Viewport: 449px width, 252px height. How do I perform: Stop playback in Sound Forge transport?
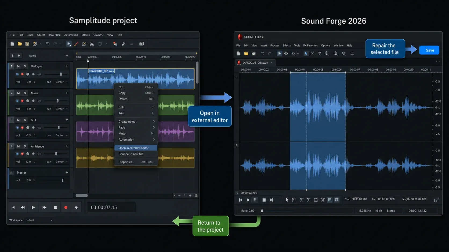(x=264, y=200)
